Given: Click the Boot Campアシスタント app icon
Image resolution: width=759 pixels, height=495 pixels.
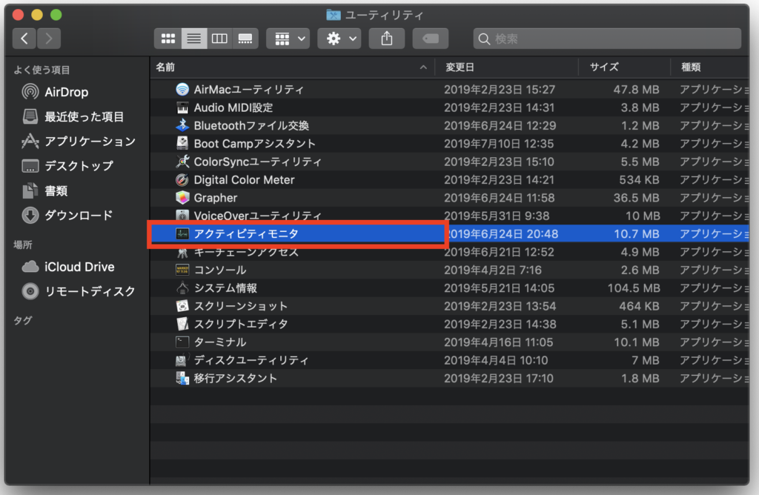Looking at the screenshot, I should pyautogui.click(x=182, y=144).
